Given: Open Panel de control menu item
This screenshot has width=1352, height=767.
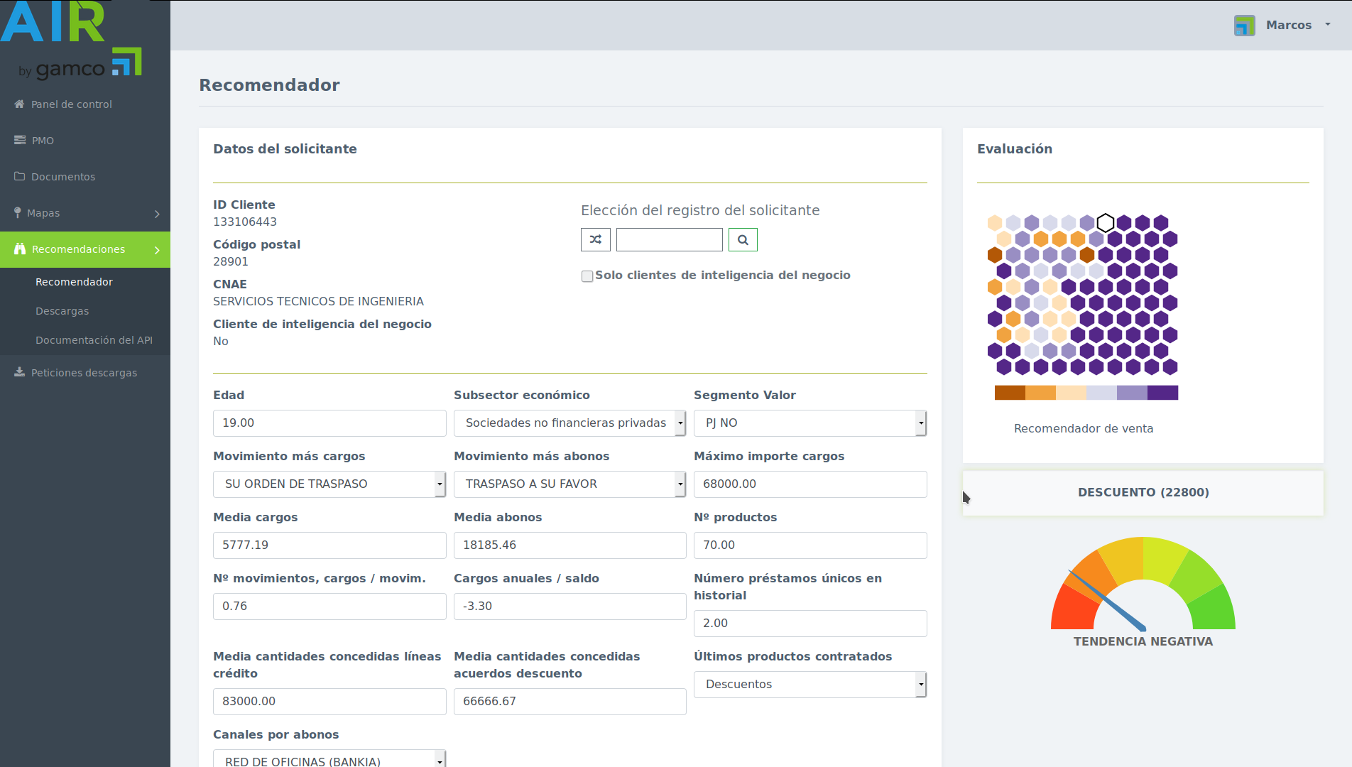Looking at the screenshot, I should click(x=85, y=104).
